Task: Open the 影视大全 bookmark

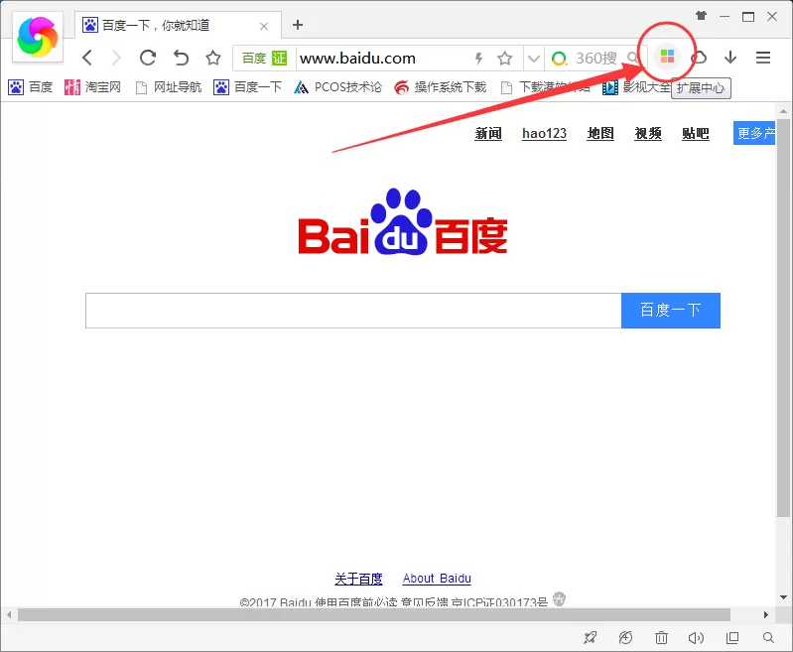Action: [636, 87]
